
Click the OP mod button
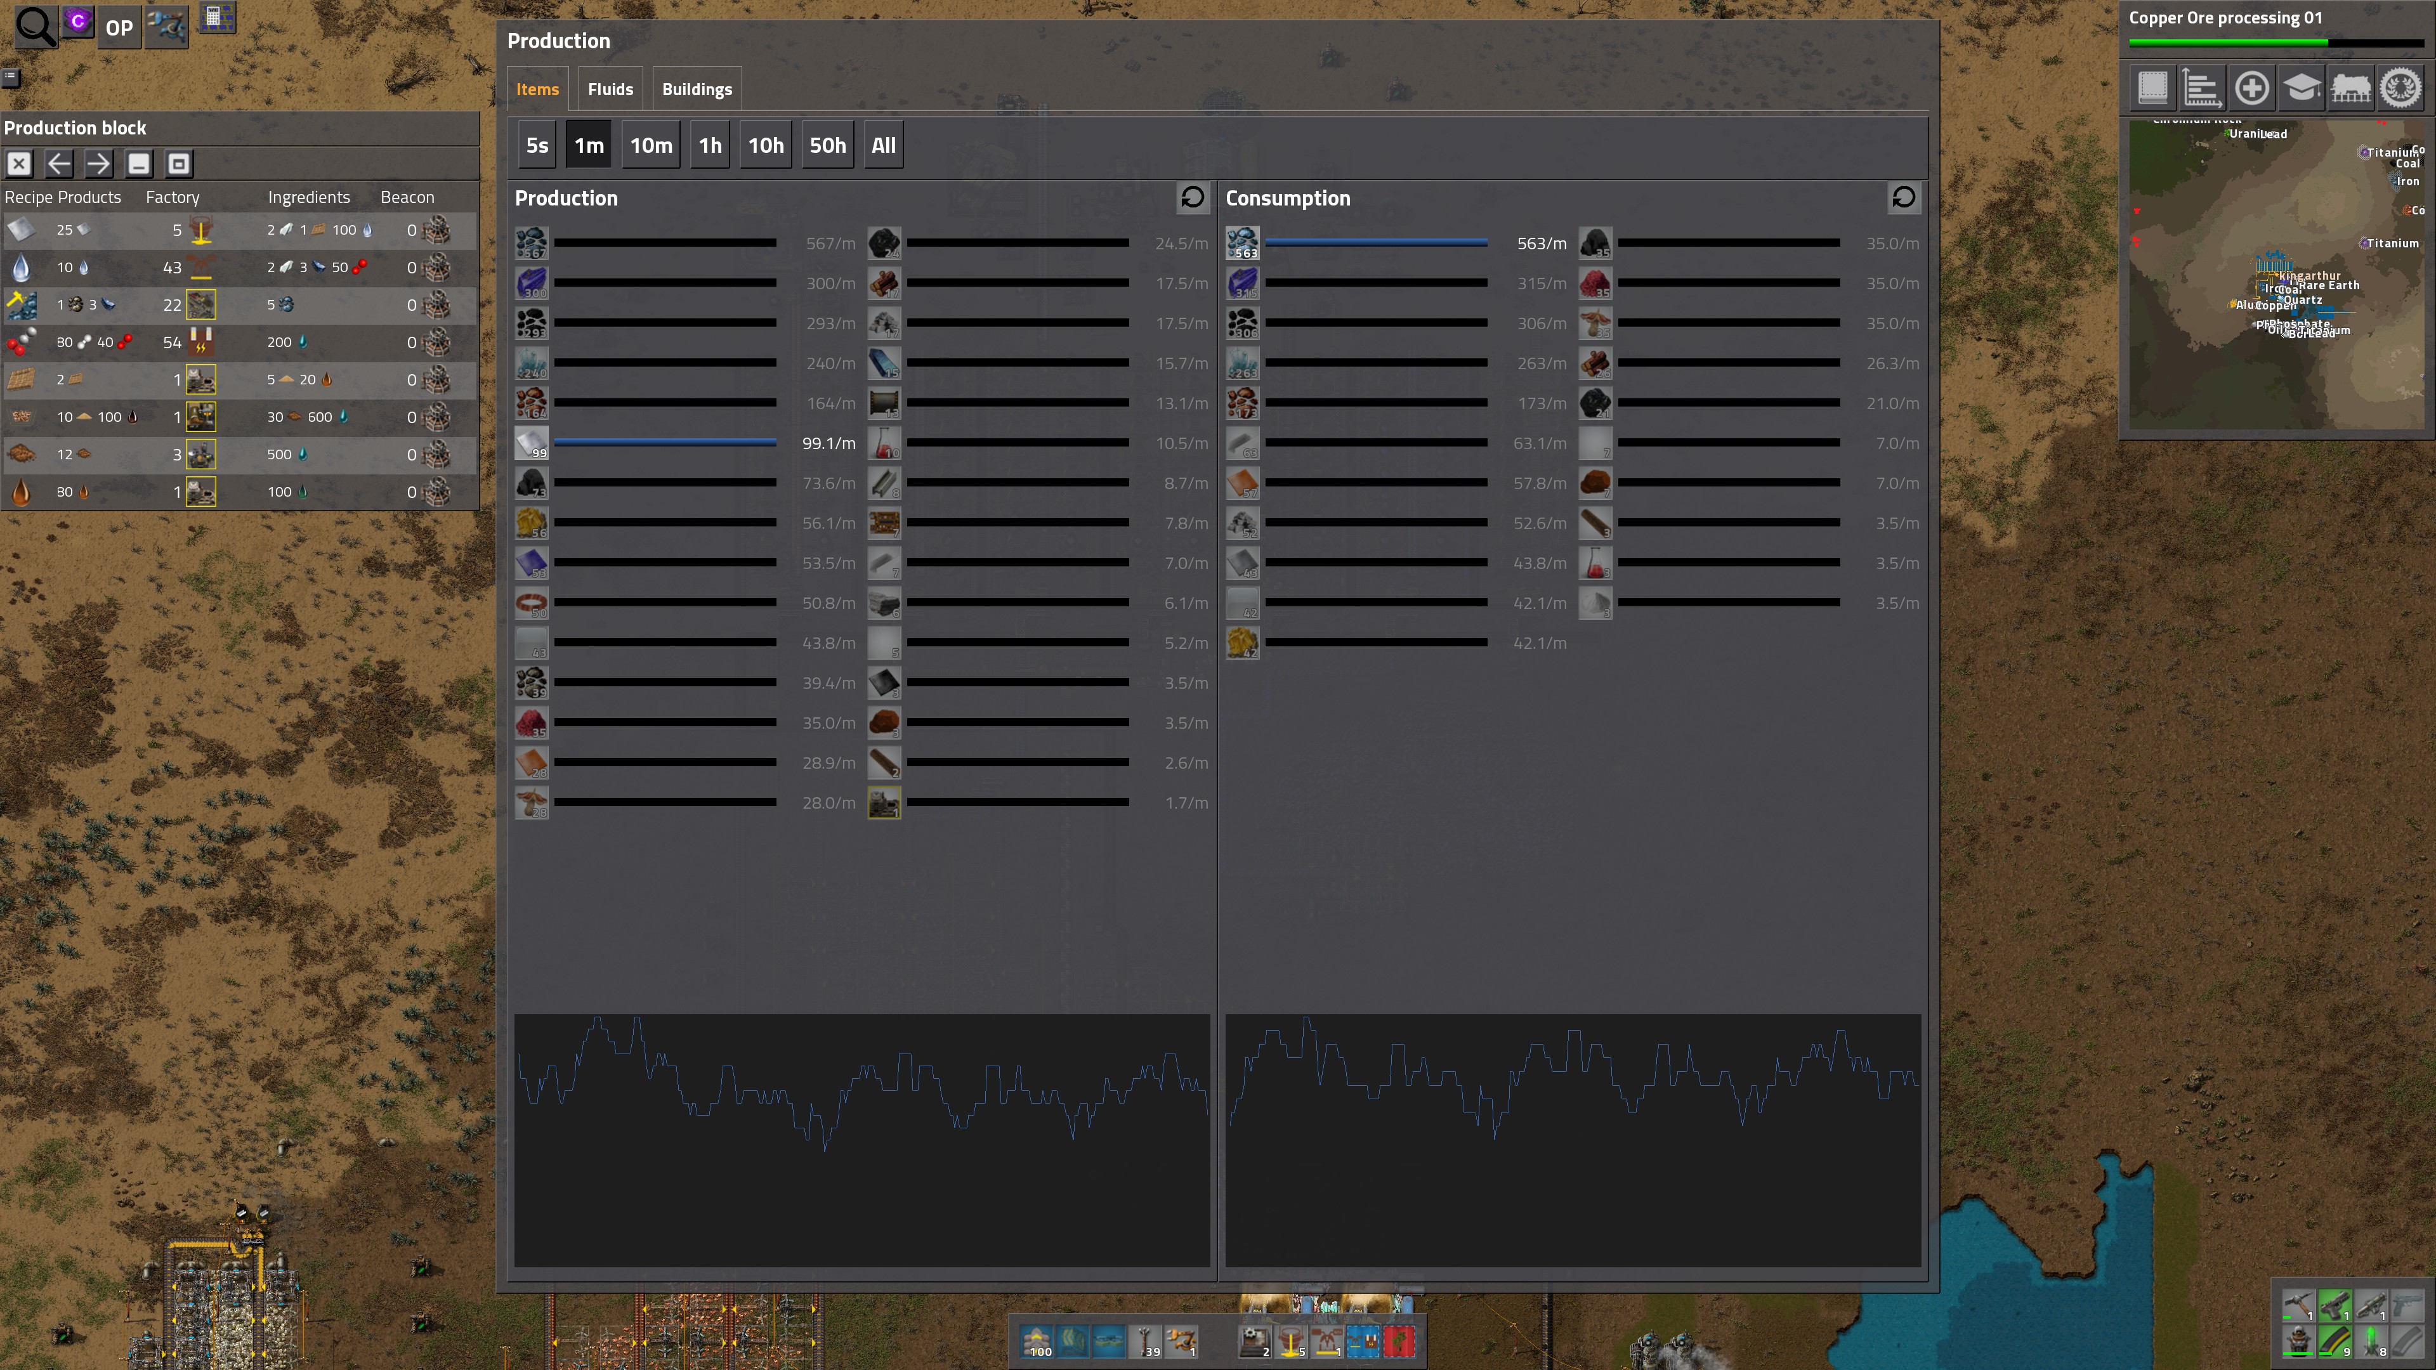point(119,27)
